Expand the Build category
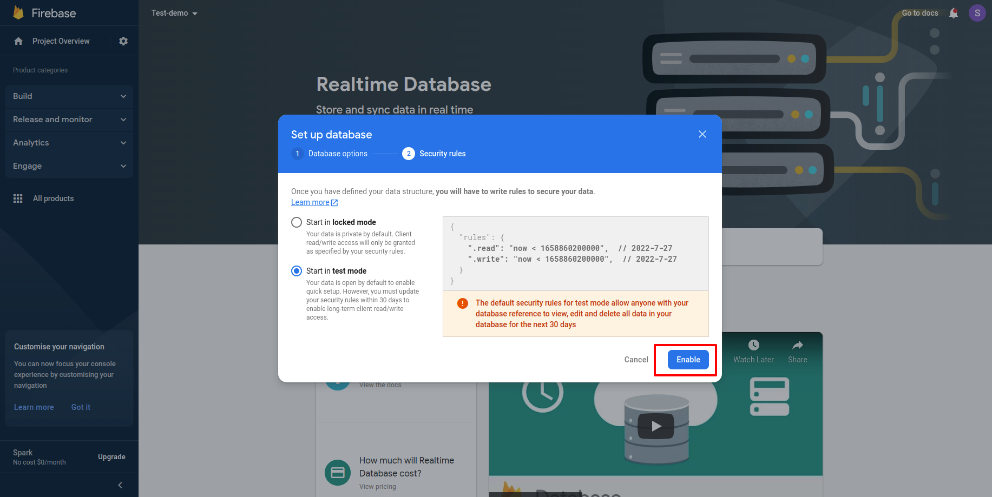The height and width of the screenshot is (497, 992). click(69, 96)
